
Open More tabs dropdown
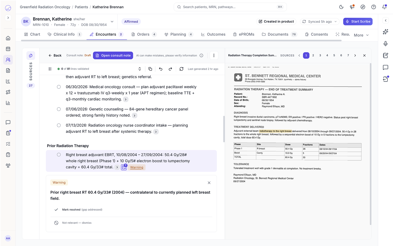click(361, 35)
